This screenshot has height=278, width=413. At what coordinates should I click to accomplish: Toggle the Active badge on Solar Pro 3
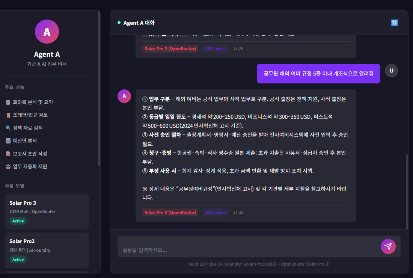click(x=18, y=221)
